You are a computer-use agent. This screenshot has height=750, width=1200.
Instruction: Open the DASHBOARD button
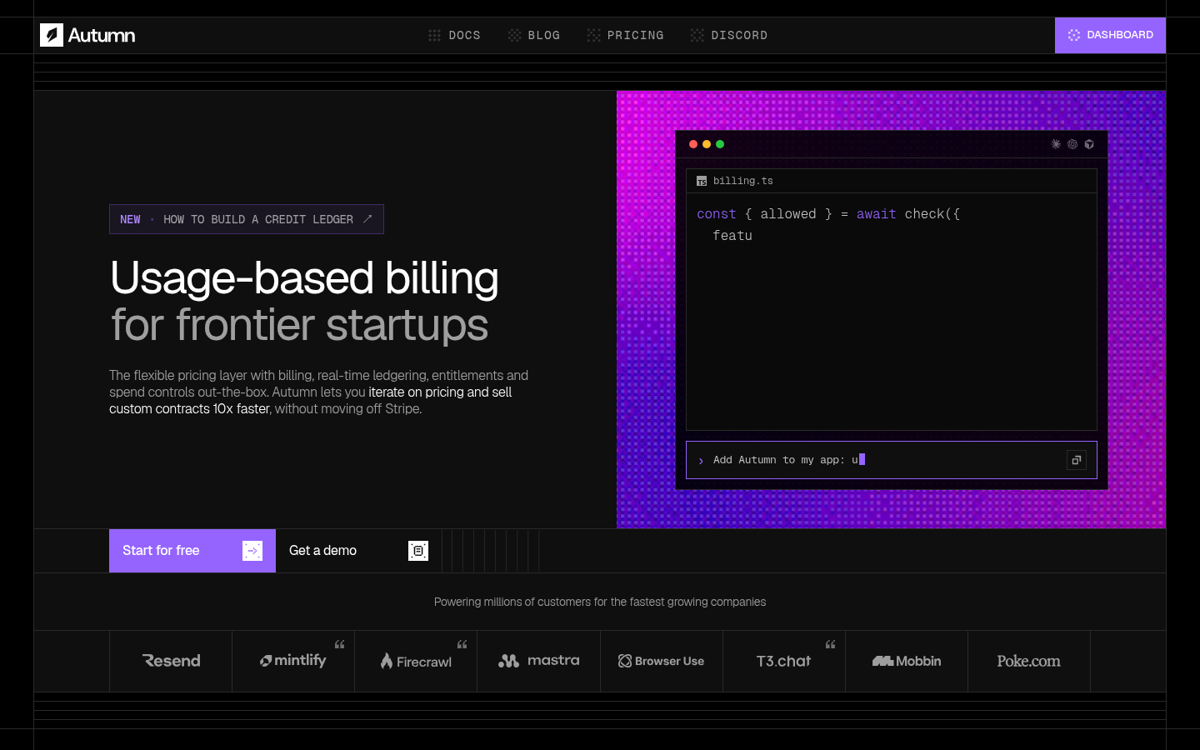coord(1110,35)
